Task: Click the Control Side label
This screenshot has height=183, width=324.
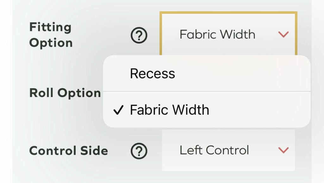Action: [68, 151]
